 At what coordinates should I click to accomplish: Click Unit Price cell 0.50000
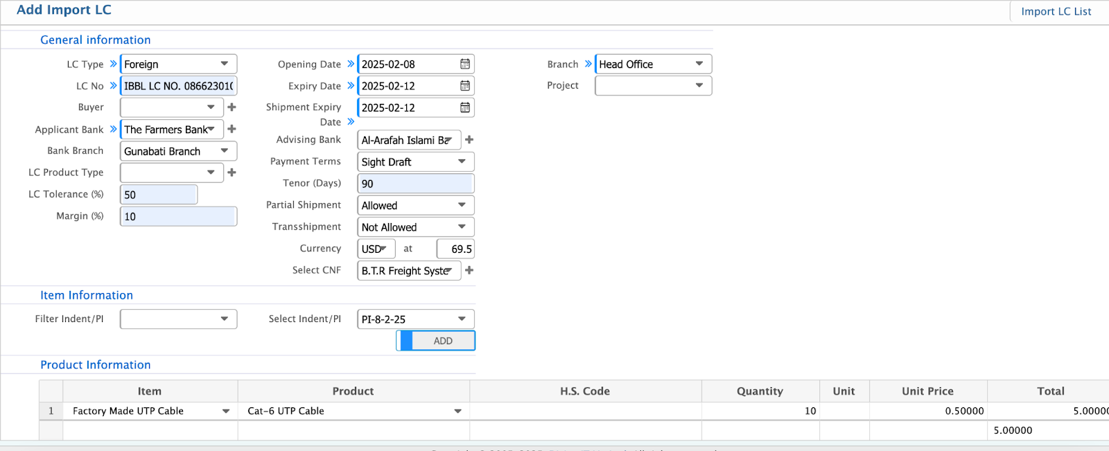coord(928,411)
